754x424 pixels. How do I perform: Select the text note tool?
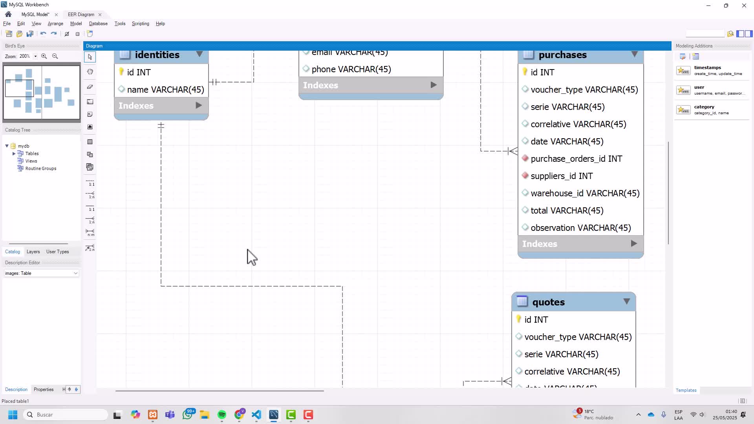pos(90,114)
